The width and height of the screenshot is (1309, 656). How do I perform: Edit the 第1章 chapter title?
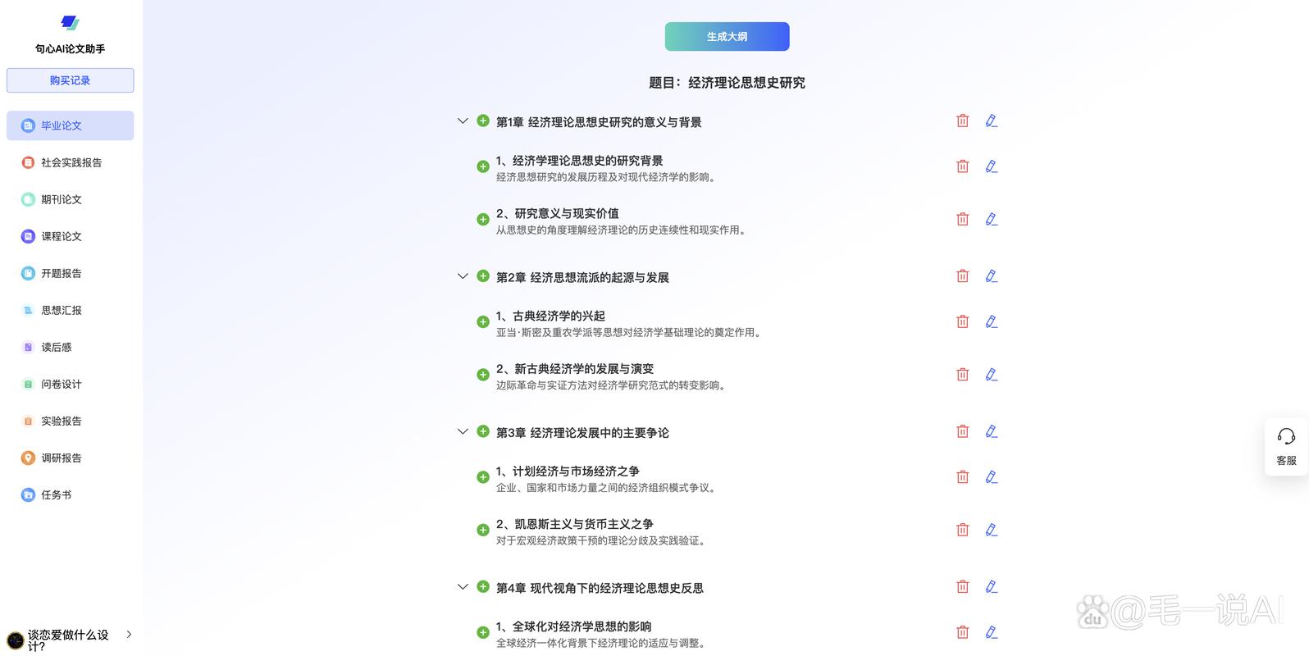pyautogui.click(x=992, y=121)
